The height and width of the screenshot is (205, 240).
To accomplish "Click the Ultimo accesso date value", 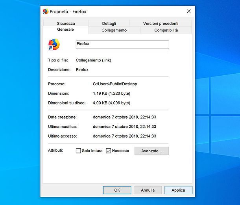I will 124,136.
